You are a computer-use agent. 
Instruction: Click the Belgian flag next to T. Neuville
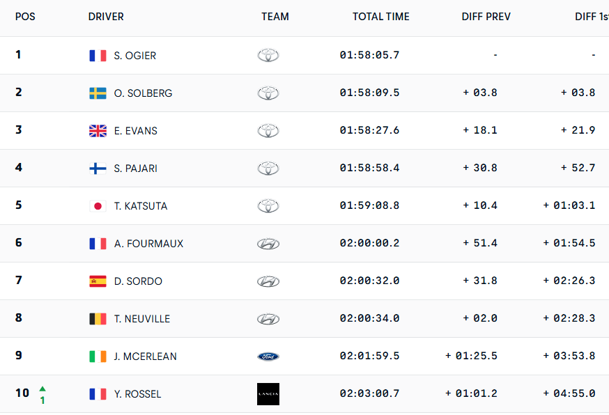click(98, 319)
